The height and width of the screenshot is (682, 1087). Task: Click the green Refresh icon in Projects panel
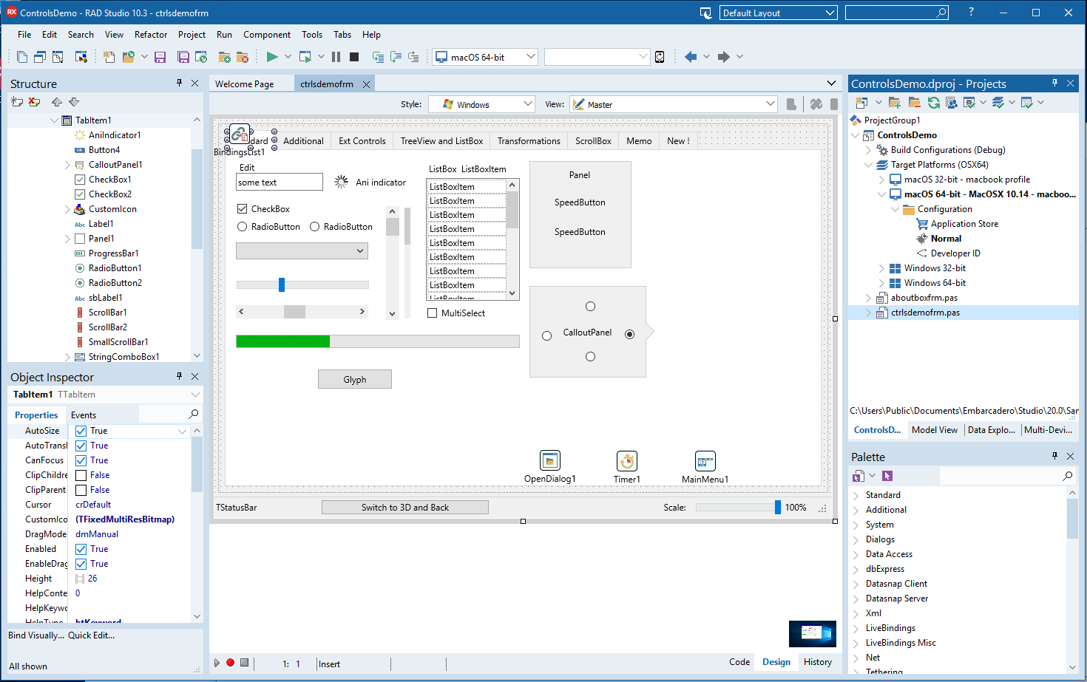coord(934,103)
